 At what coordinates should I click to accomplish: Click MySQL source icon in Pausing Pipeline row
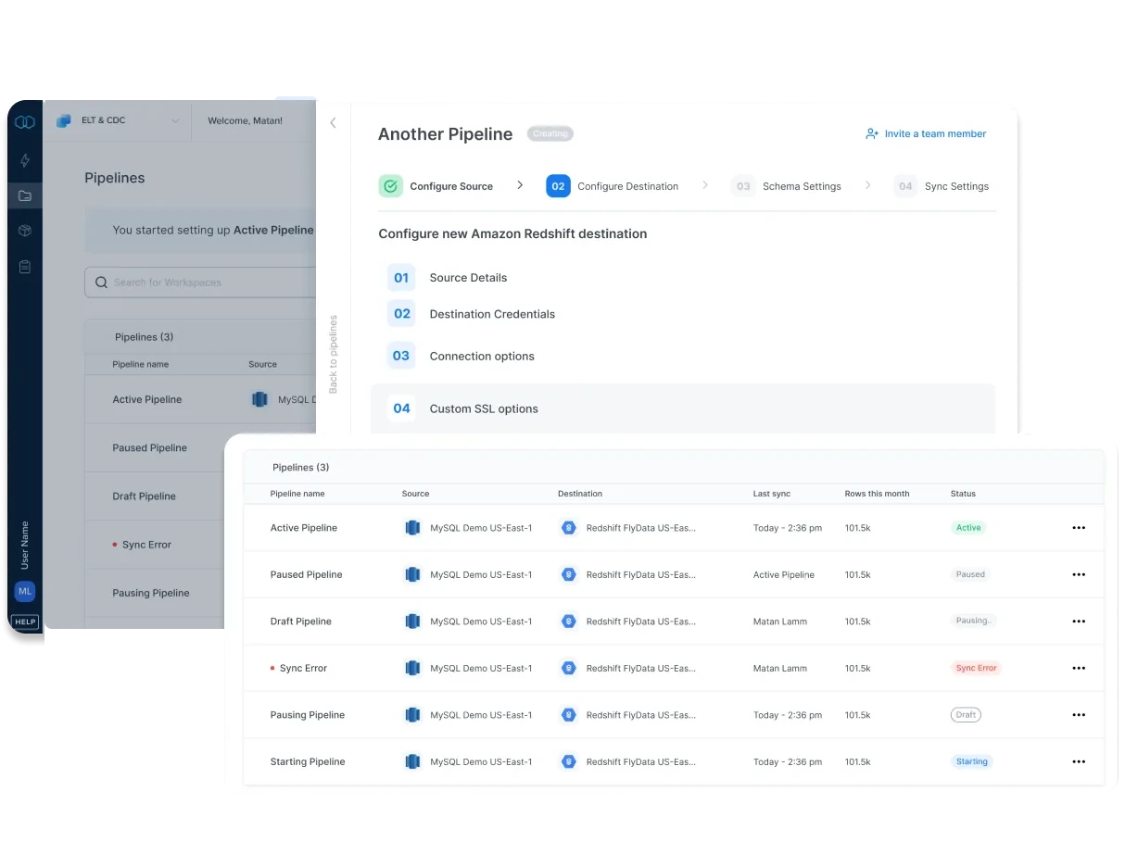tap(412, 715)
